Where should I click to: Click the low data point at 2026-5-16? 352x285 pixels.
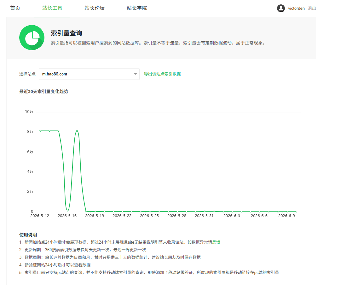click(67, 211)
